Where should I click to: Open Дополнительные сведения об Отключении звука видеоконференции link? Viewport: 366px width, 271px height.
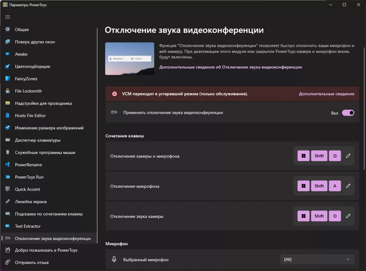pyautogui.click(x=231, y=67)
